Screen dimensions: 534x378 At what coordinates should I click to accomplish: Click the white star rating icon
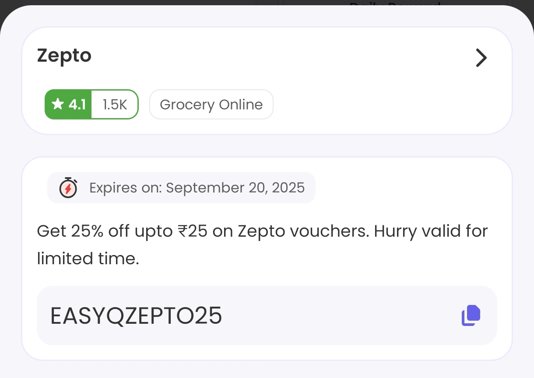57,104
